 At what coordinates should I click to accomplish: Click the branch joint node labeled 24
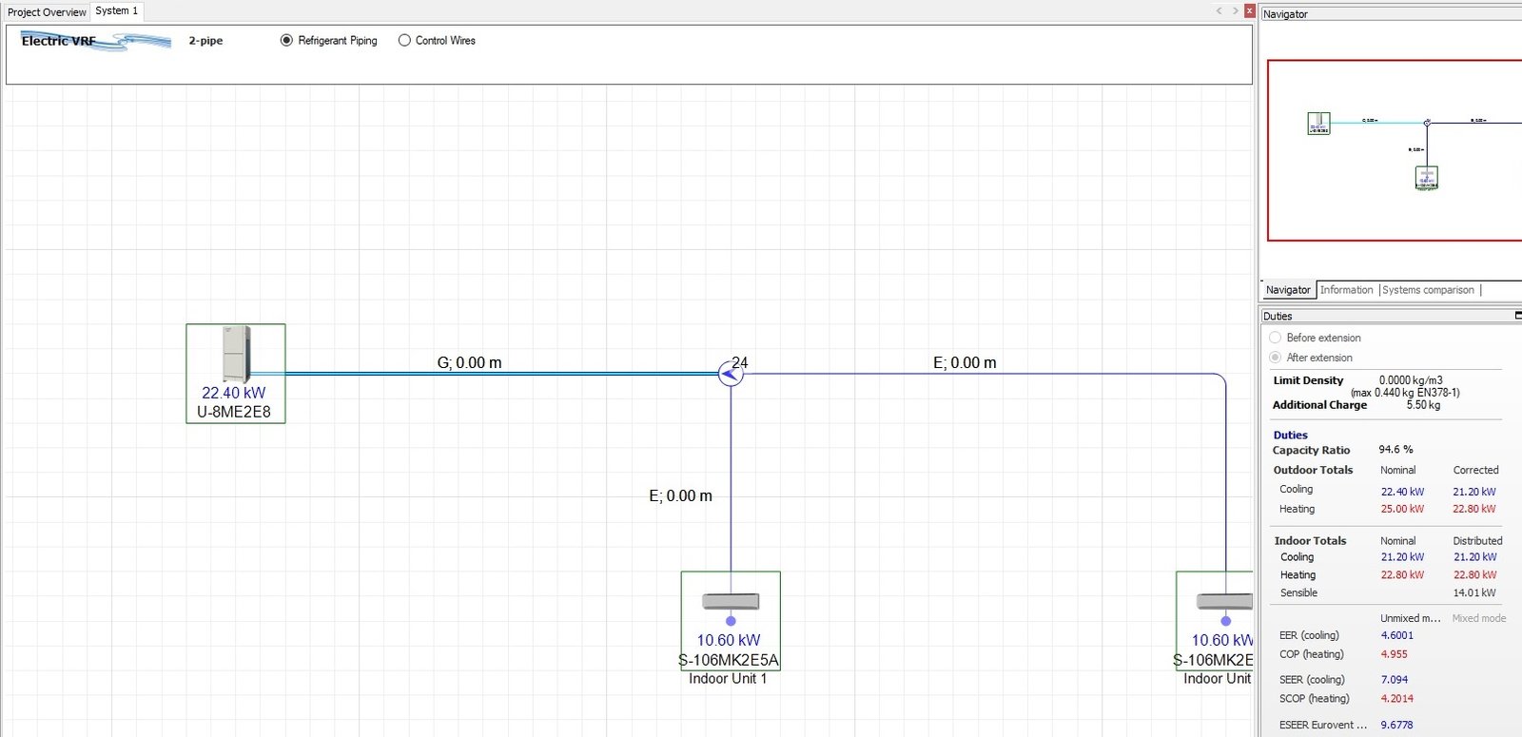click(x=731, y=375)
